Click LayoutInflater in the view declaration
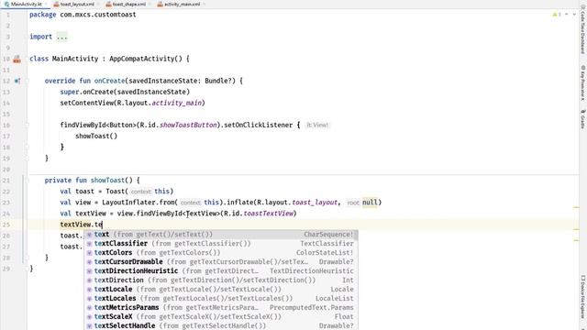This screenshot has height=330, width=587. click(128, 203)
